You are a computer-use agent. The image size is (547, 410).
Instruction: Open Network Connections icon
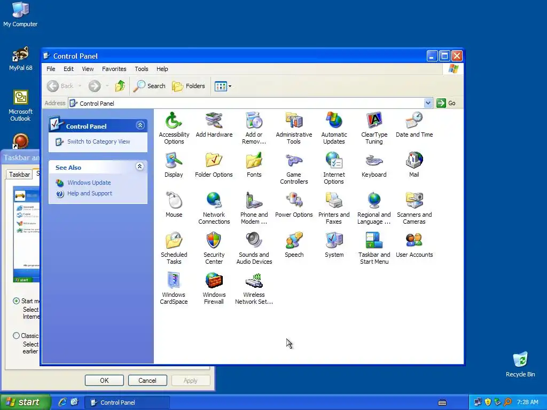pos(214,208)
